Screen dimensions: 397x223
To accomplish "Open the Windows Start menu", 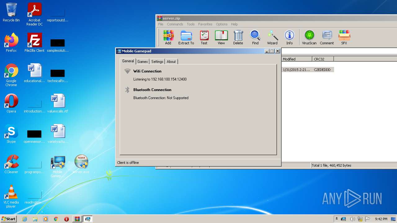I will 9,219.
